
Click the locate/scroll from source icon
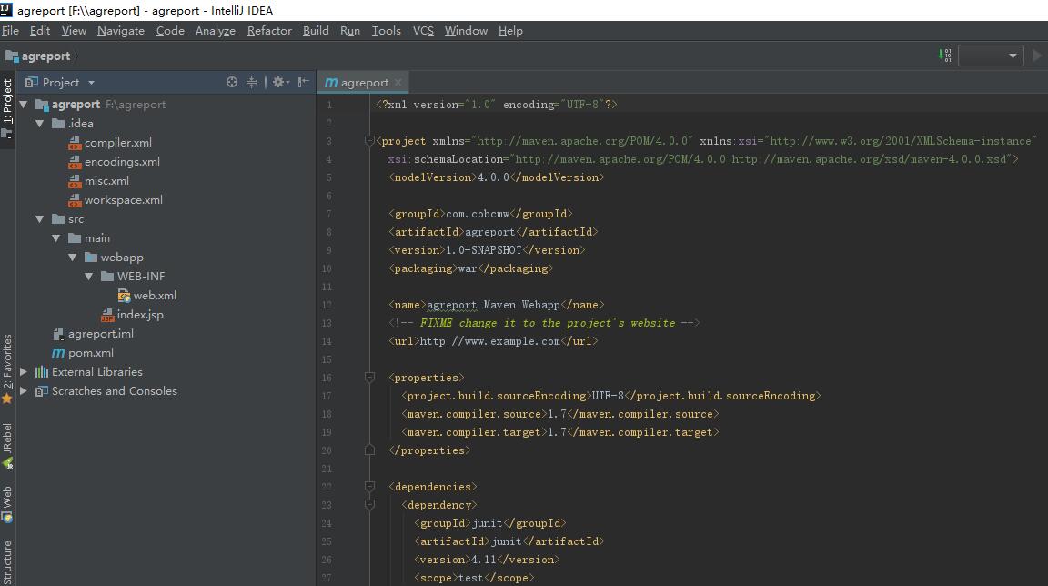232,82
